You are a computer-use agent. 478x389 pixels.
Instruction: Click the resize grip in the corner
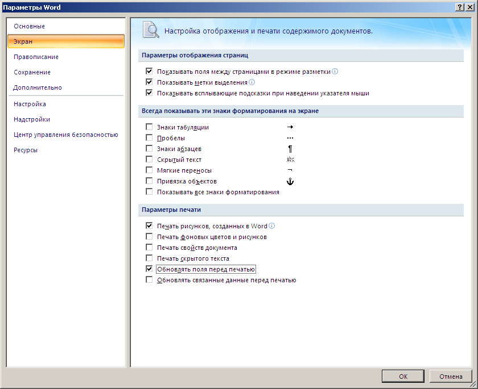click(x=473, y=385)
